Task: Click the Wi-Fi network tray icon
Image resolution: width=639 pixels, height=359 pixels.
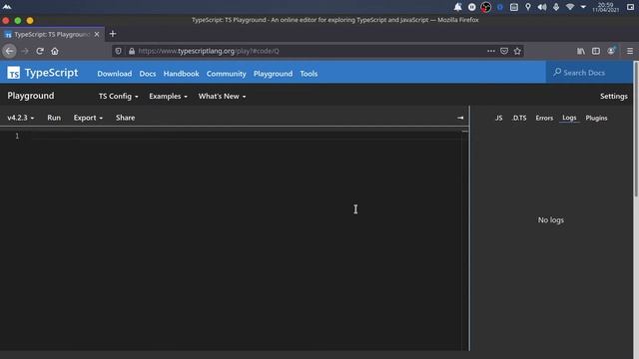Action: (570, 7)
